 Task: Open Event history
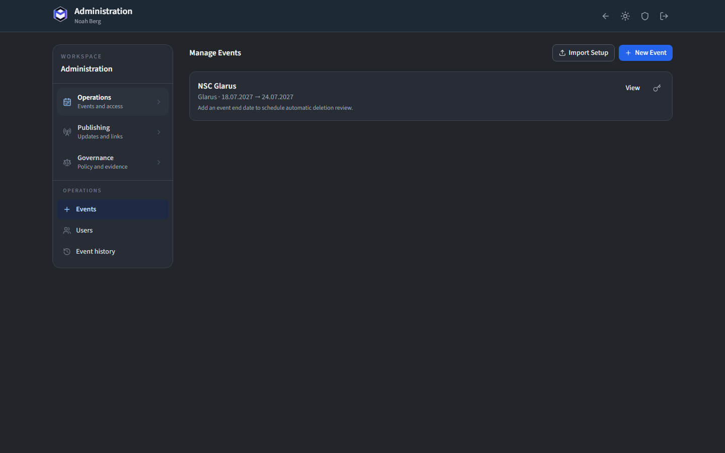coord(113,252)
